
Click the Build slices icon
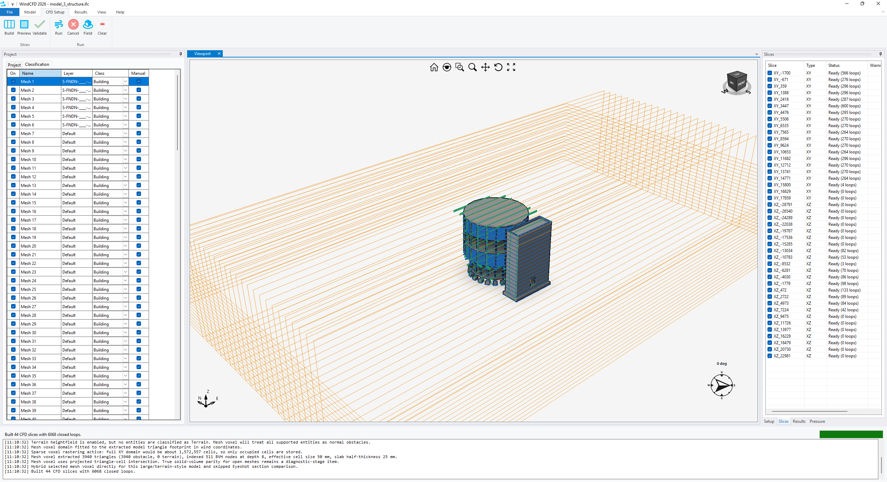coord(9,25)
